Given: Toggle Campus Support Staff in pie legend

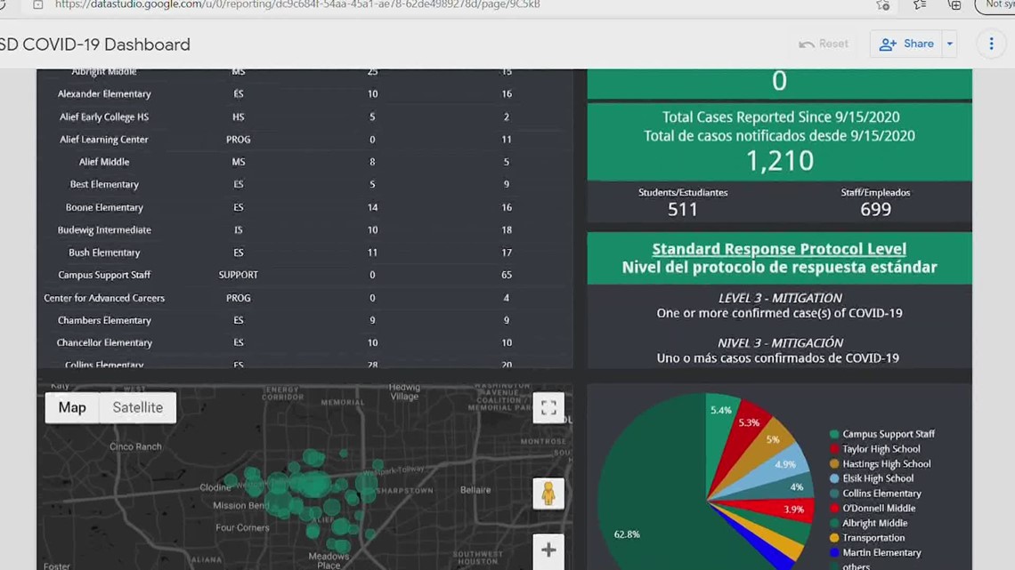Looking at the screenshot, I should (889, 434).
